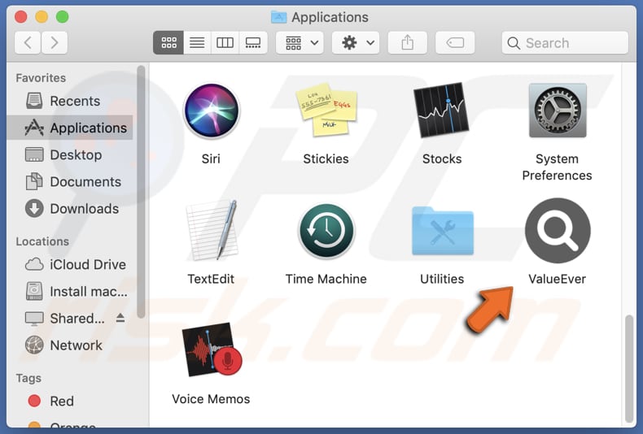This screenshot has width=643, height=434.
Task: Open the Utilities folder icon
Action: tap(442, 232)
